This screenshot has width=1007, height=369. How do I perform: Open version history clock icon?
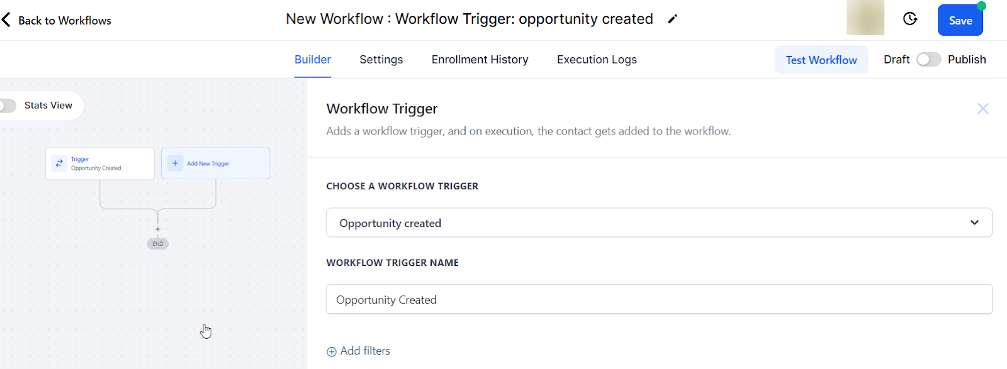(910, 19)
